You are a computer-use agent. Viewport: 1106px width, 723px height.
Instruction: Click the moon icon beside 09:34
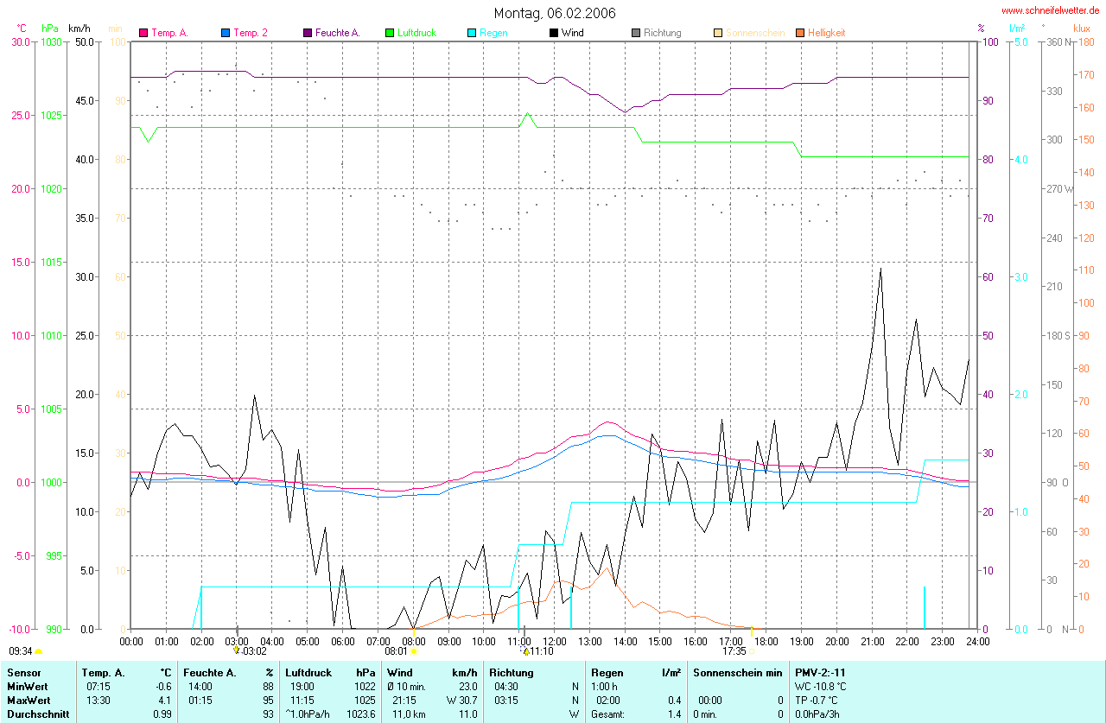tap(39, 651)
